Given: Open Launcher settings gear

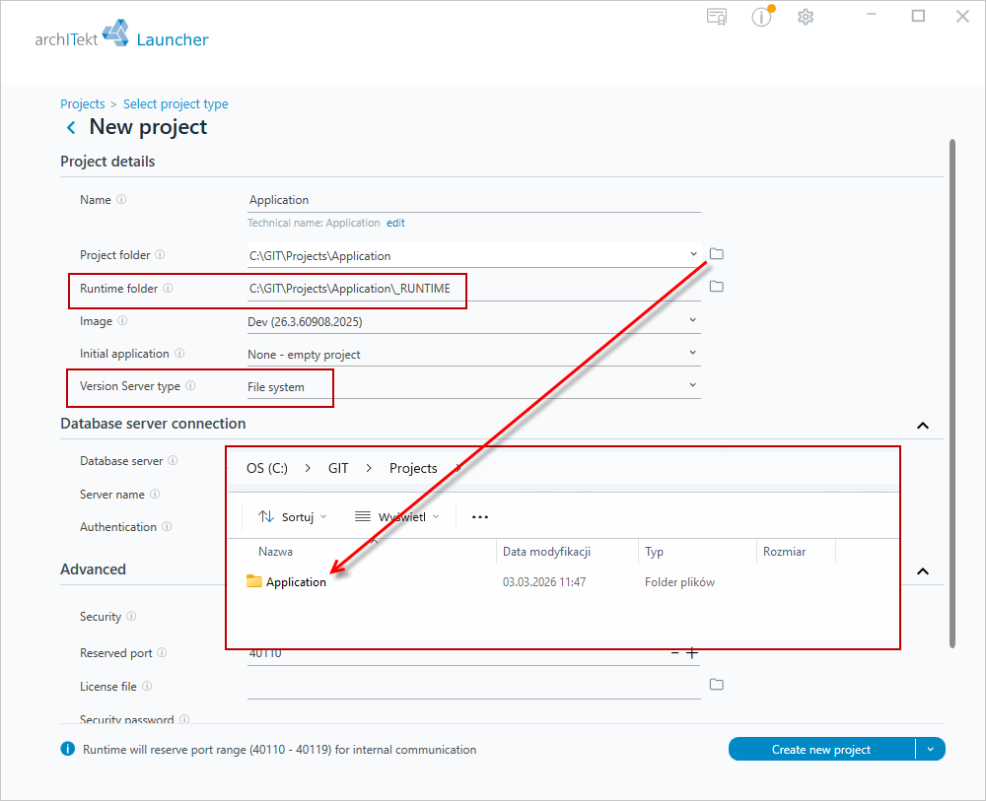Looking at the screenshot, I should [x=806, y=17].
